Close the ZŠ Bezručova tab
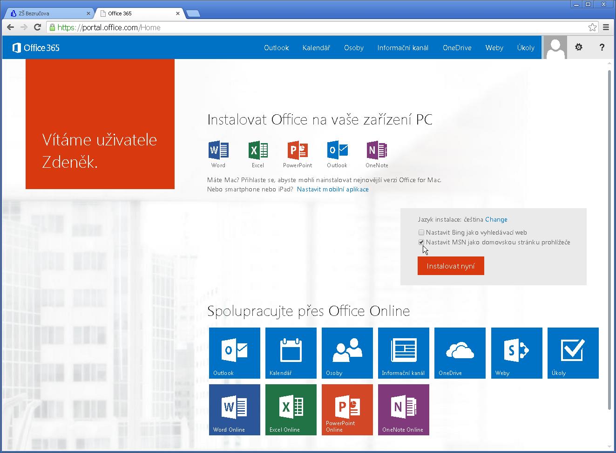 click(x=88, y=13)
